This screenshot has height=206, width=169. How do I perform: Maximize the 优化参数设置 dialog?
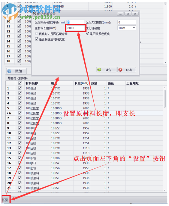click(128, 14)
